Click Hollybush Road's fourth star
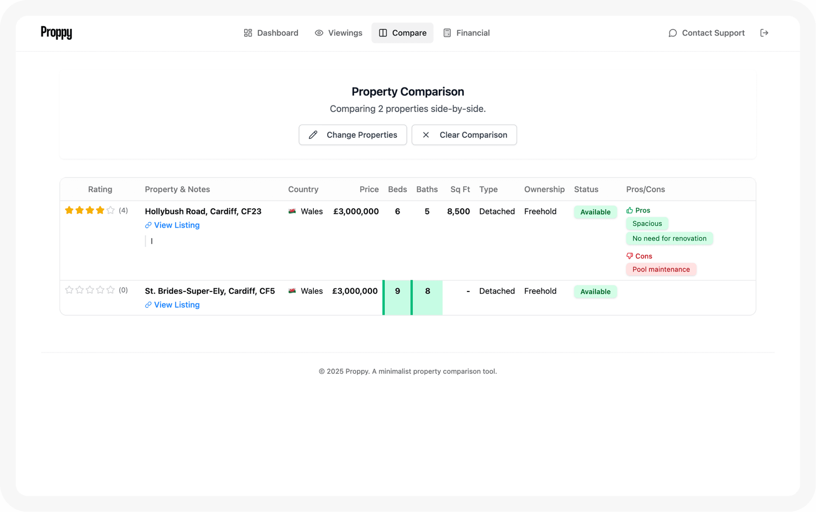Screen dimensions: 816x512 point(100,210)
